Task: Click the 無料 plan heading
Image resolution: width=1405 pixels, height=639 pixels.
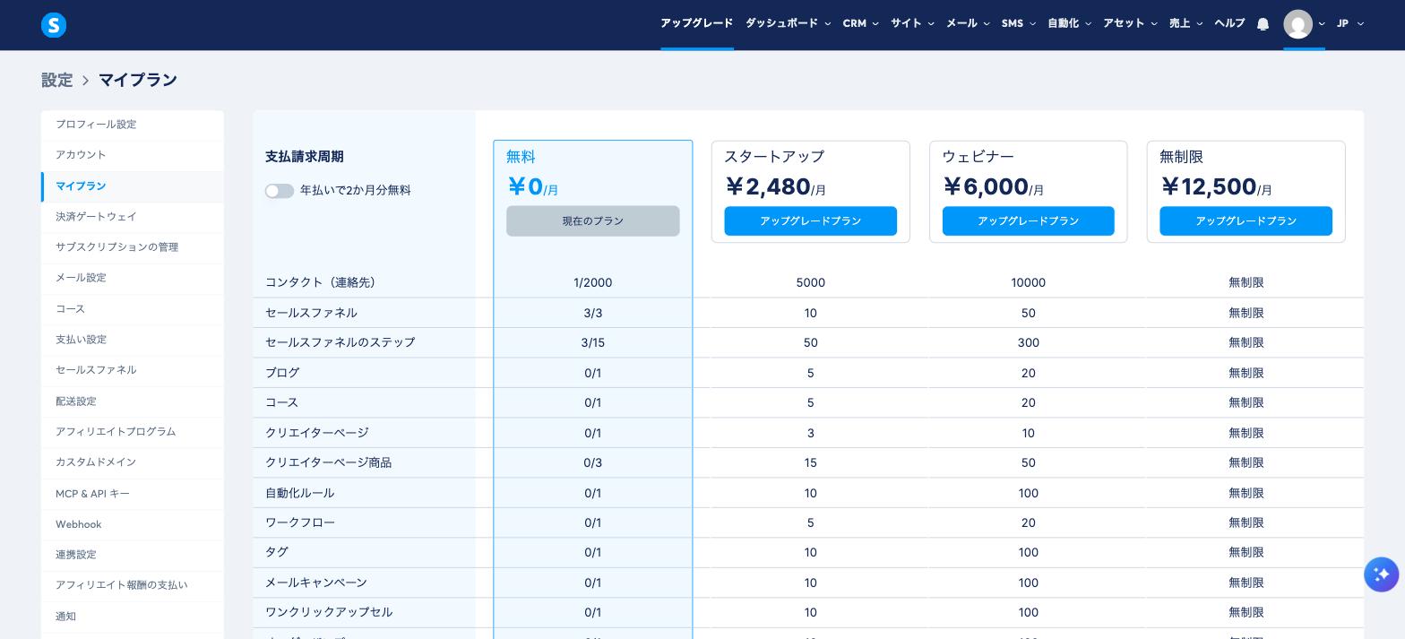Action: [521, 157]
